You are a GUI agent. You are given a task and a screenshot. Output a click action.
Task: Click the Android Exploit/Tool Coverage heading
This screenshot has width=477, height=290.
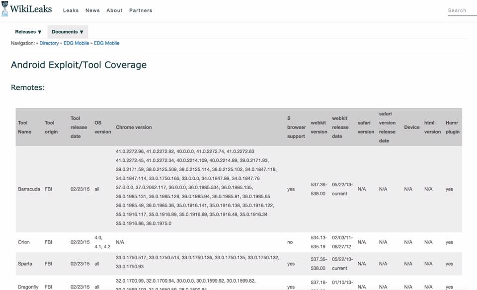pyautogui.click(x=79, y=65)
